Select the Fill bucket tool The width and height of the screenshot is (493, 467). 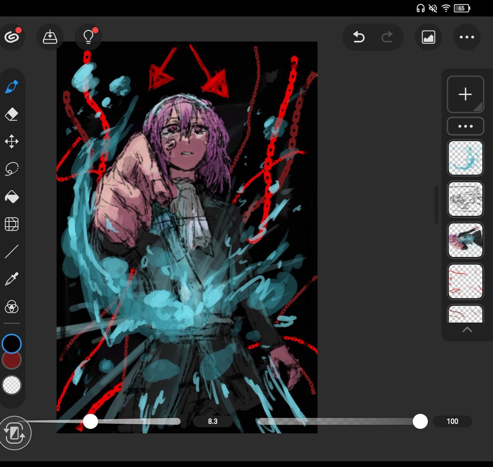click(12, 197)
